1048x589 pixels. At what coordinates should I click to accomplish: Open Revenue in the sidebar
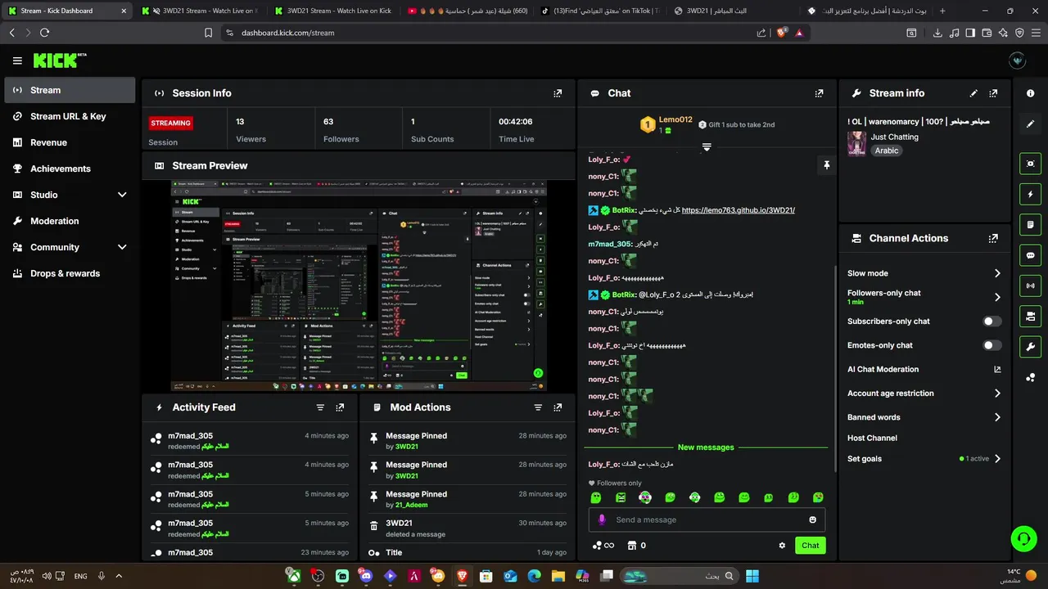(x=70, y=142)
